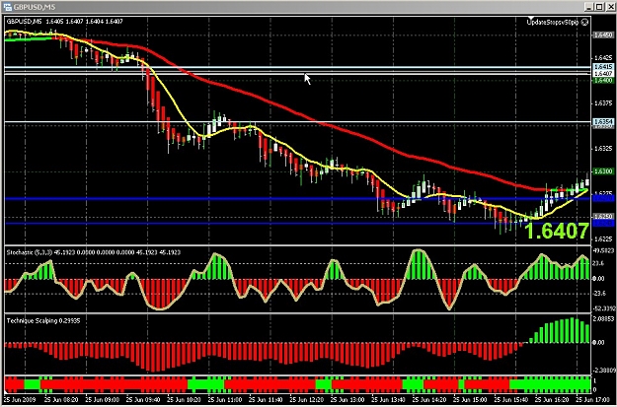Click the 1.6450 price axis label
This screenshot has width=617, height=407.
pos(602,35)
